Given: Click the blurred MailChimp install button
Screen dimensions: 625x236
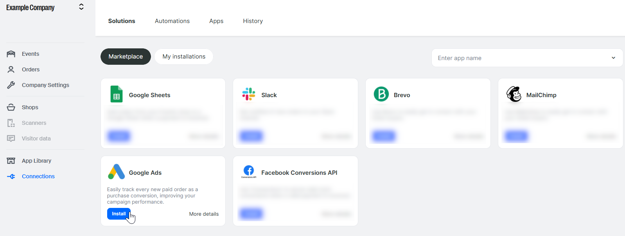Looking at the screenshot, I should click(516, 136).
